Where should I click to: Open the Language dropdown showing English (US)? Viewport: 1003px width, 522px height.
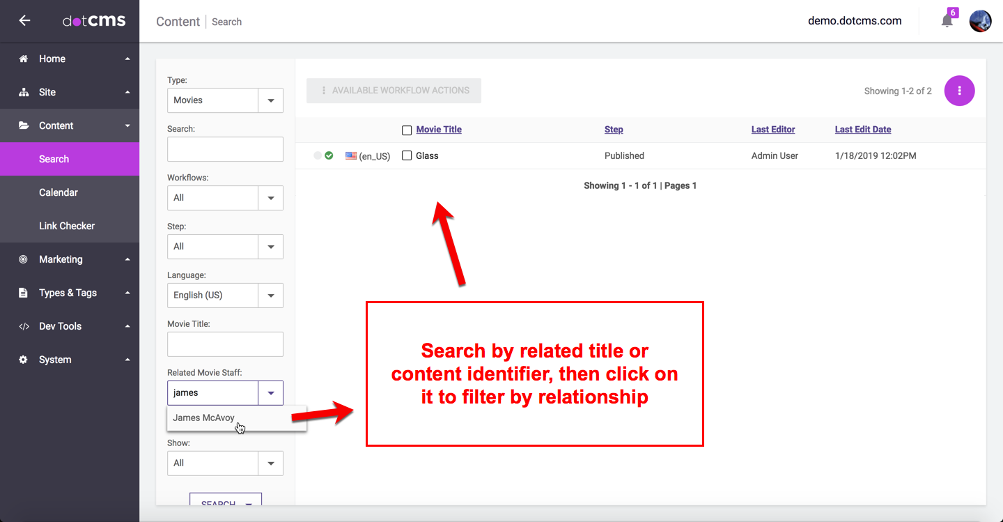click(270, 295)
